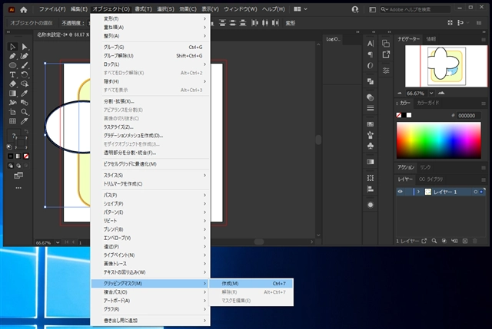Select the Direct Selection tool
Image resolution: width=492 pixels, height=329 pixels.
(x=25, y=47)
